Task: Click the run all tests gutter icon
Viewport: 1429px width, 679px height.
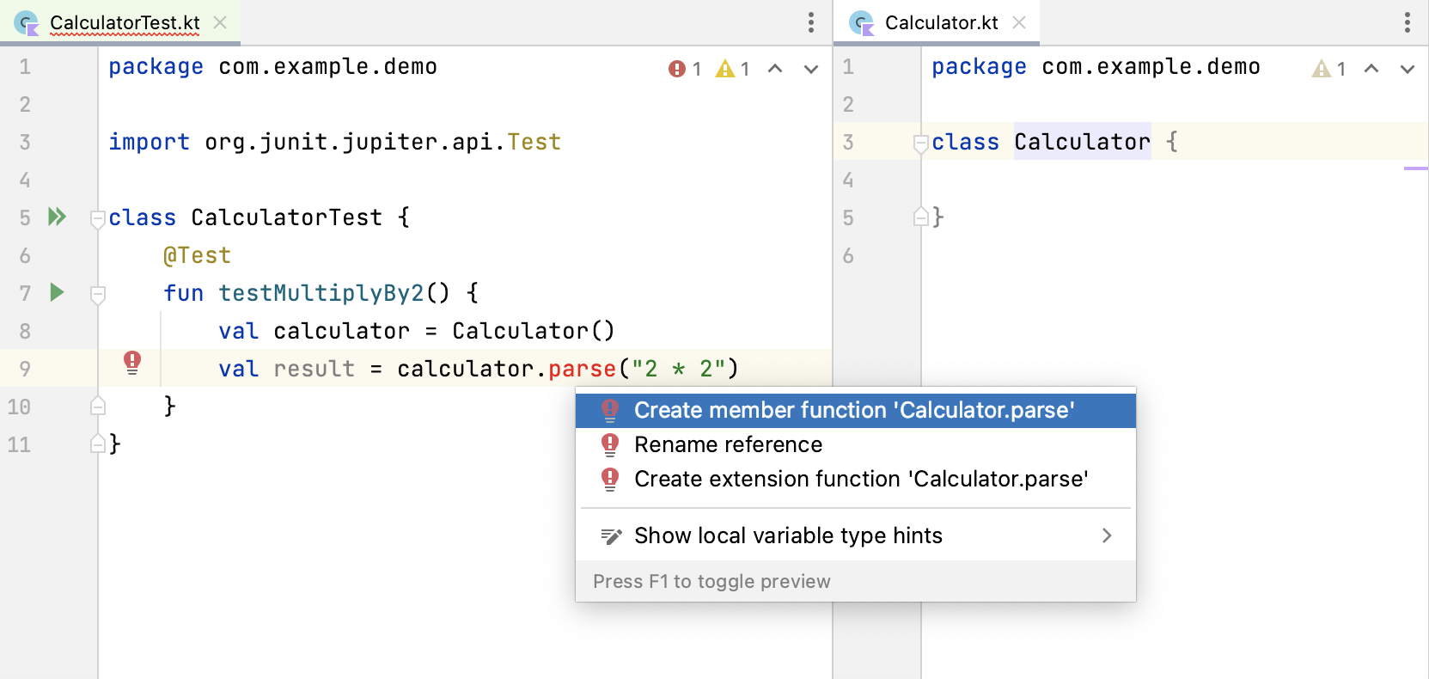Action: click(57, 217)
